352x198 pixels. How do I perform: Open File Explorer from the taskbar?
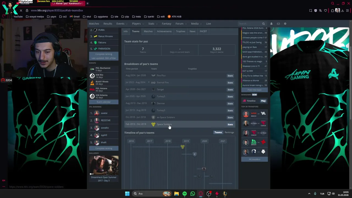(x=177, y=194)
